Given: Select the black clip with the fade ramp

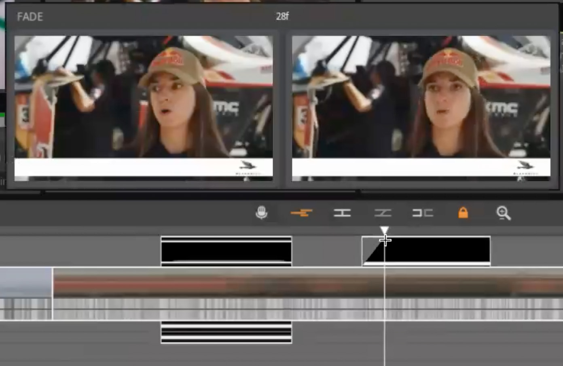Looking at the screenshot, I should 437,250.
